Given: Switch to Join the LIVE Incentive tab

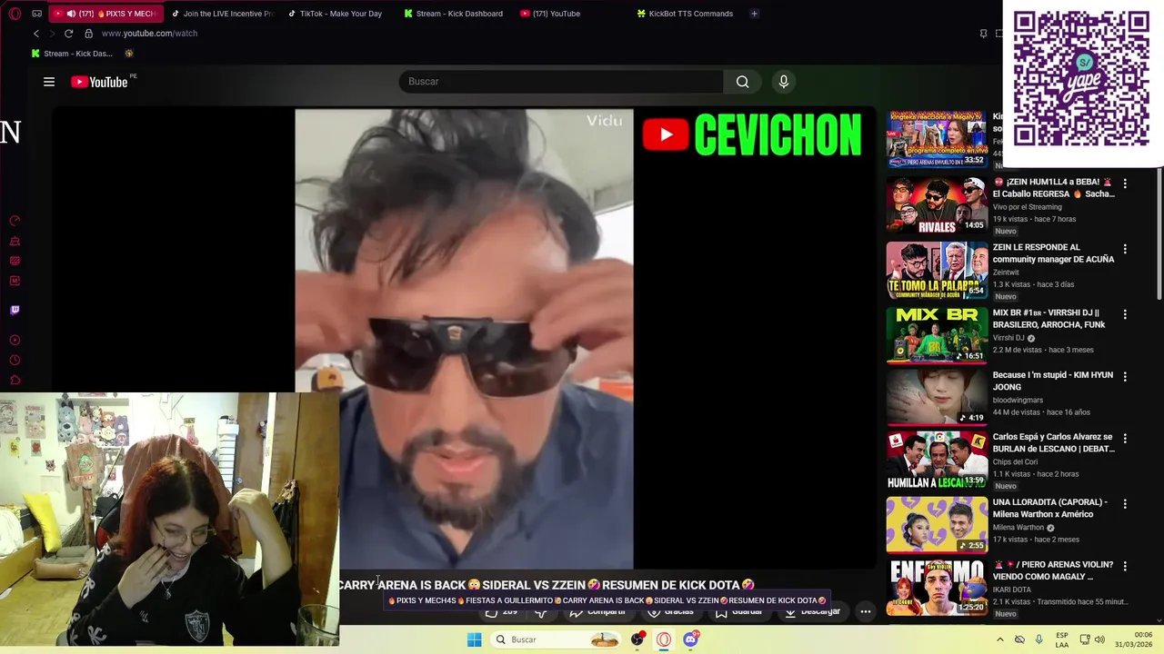Looking at the screenshot, I should tap(223, 14).
